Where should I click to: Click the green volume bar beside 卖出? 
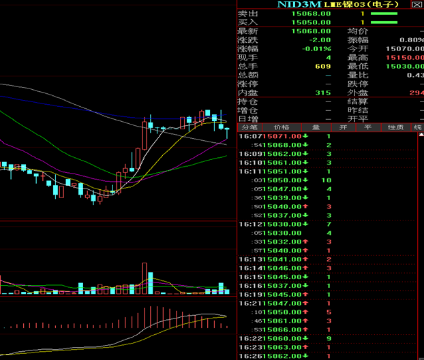(384, 14)
